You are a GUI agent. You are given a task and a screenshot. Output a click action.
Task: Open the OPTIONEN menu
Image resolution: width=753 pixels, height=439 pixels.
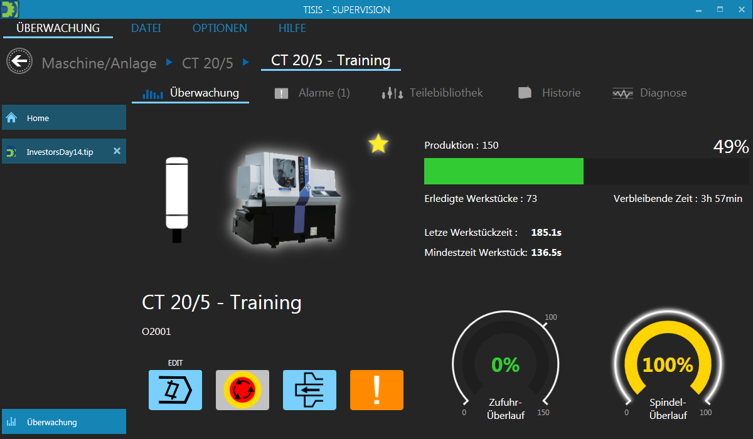coord(220,28)
